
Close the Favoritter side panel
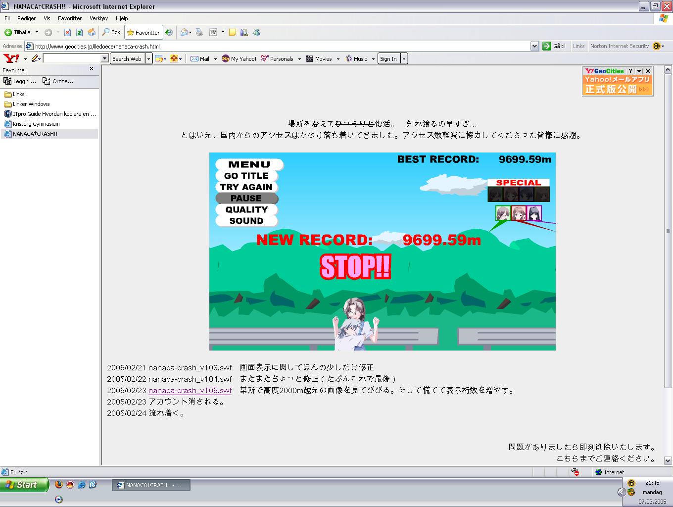[x=92, y=69]
